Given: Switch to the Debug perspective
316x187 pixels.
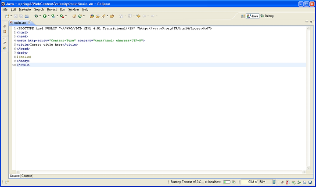Looking at the screenshot, I should click(x=267, y=16).
